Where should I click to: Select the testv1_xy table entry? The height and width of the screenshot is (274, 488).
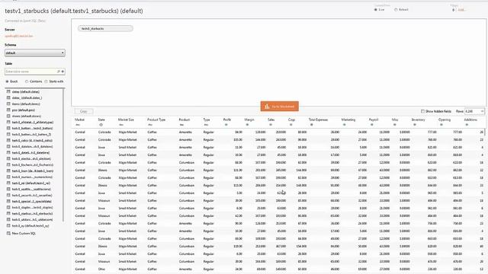(x=30, y=225)
